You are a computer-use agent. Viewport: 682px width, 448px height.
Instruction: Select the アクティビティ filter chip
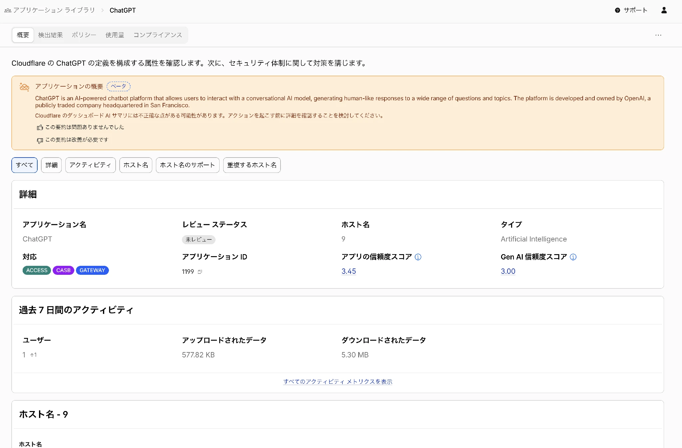coord(90,165)
